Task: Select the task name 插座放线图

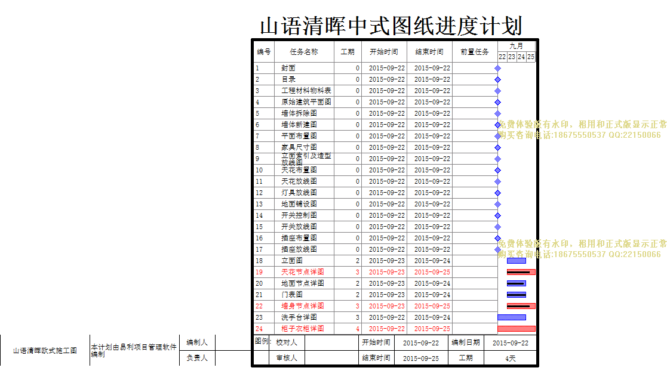Action: click(x=299, y=249)
